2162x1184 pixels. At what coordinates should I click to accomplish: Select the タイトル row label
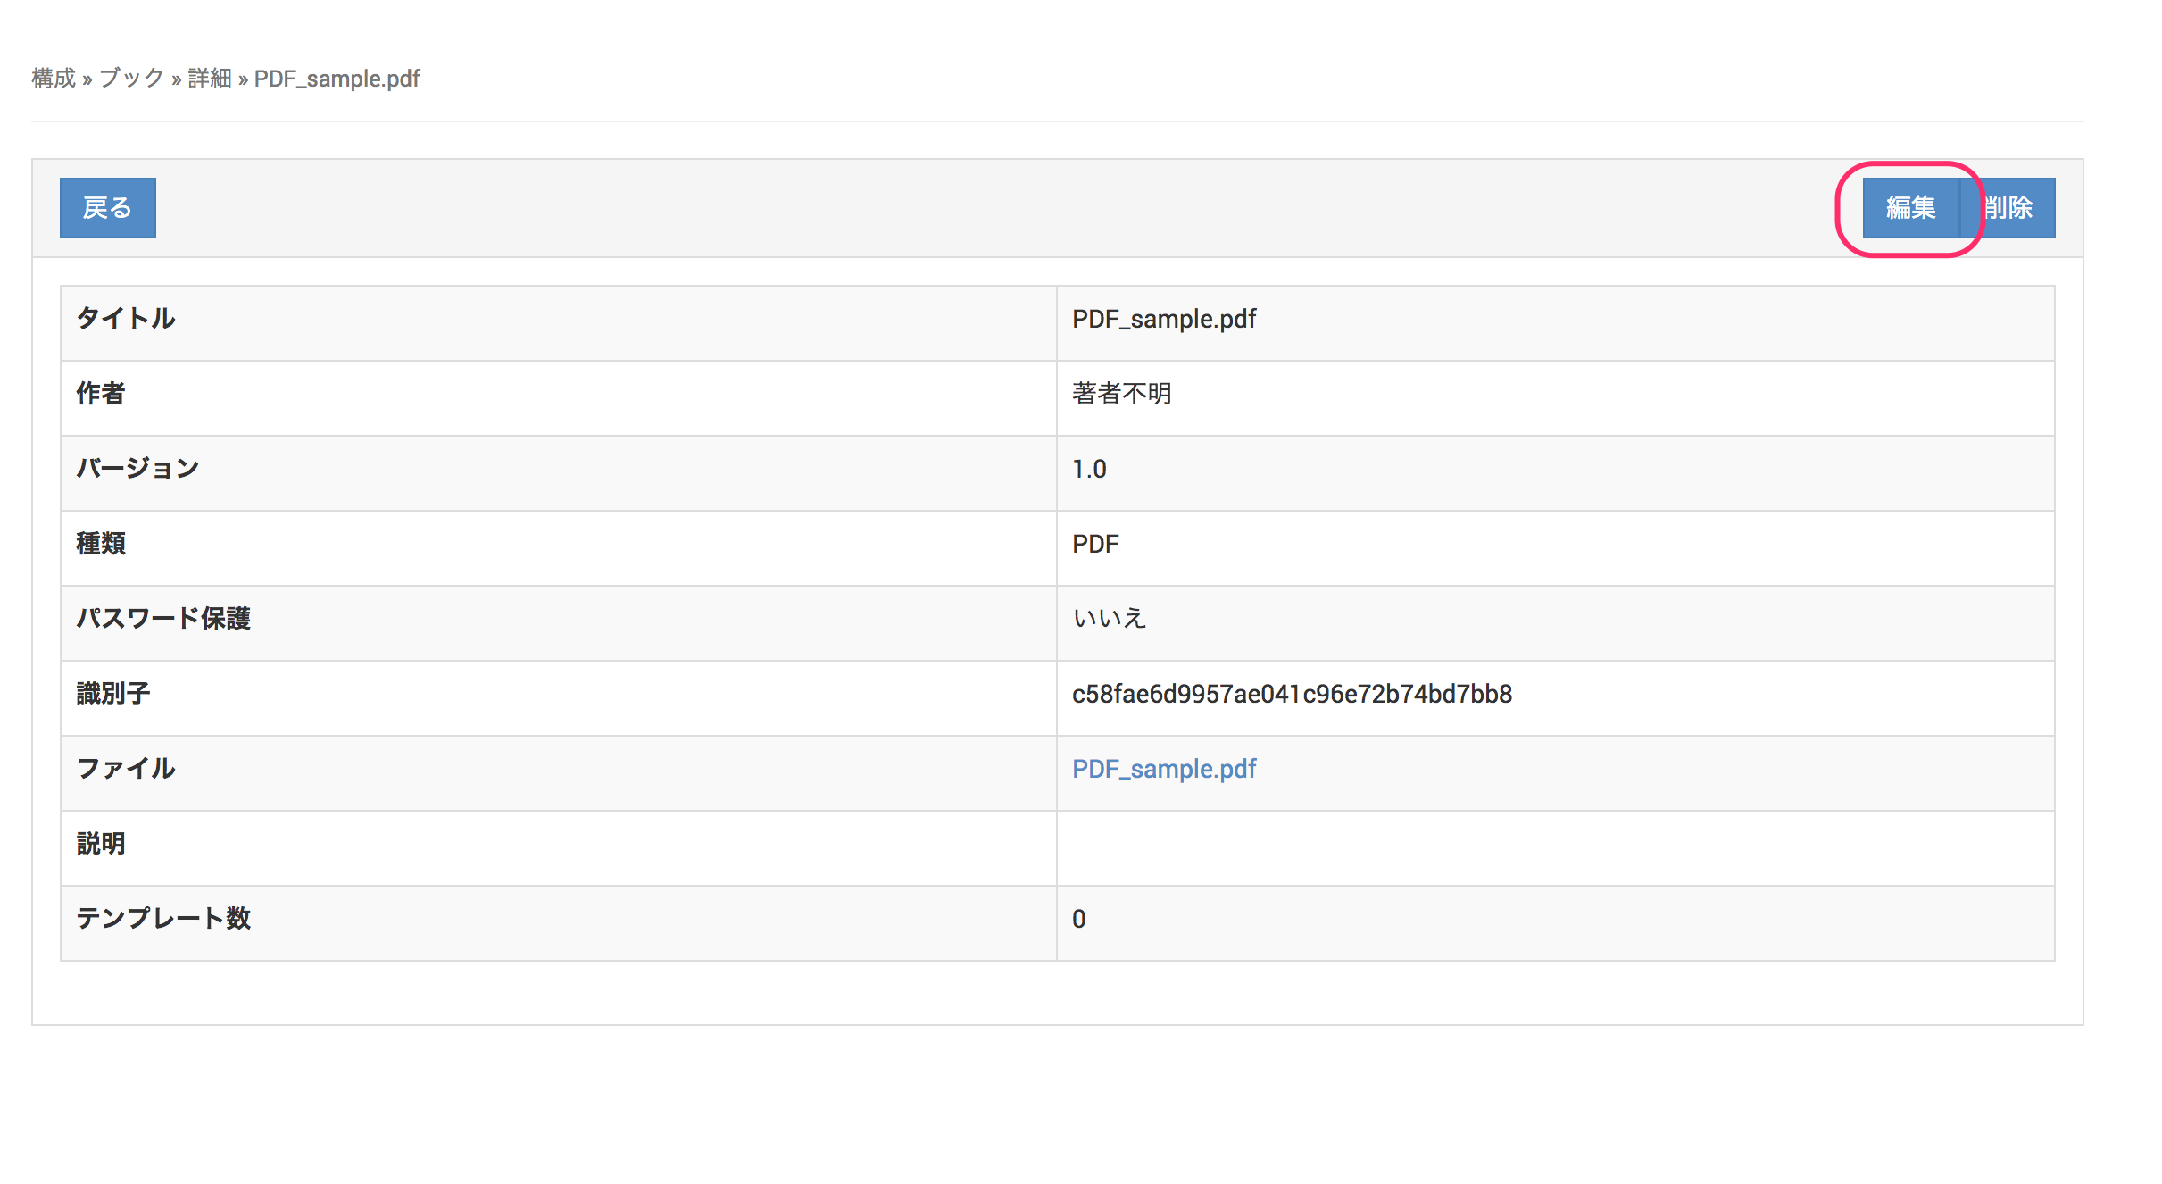coord(126,319)
